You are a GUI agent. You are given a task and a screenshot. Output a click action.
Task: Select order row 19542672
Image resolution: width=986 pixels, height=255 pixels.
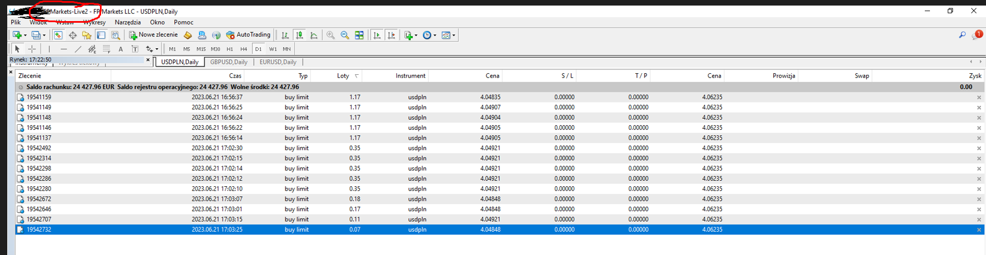pyautogui.click(x=500, y=199)
